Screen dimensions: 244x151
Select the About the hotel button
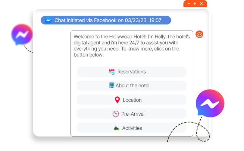pyautogui.click(x=132, y=86)
